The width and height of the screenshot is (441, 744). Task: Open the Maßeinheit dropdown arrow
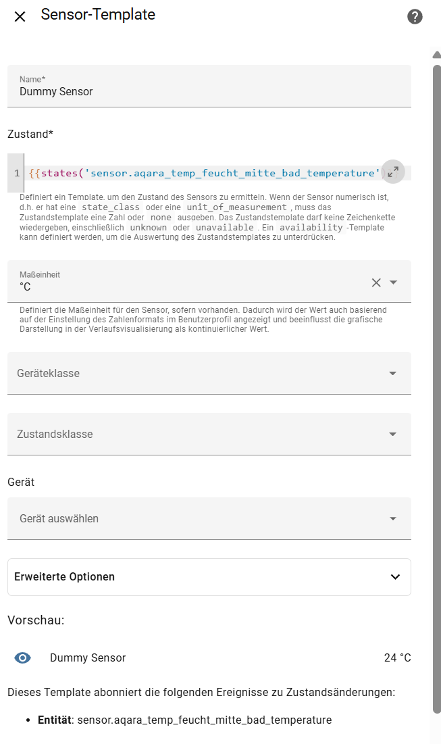(394, 282)
